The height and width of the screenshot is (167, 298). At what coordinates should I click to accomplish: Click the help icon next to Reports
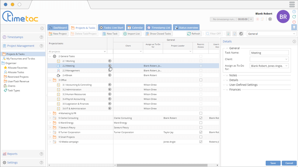tap(41, 154)
